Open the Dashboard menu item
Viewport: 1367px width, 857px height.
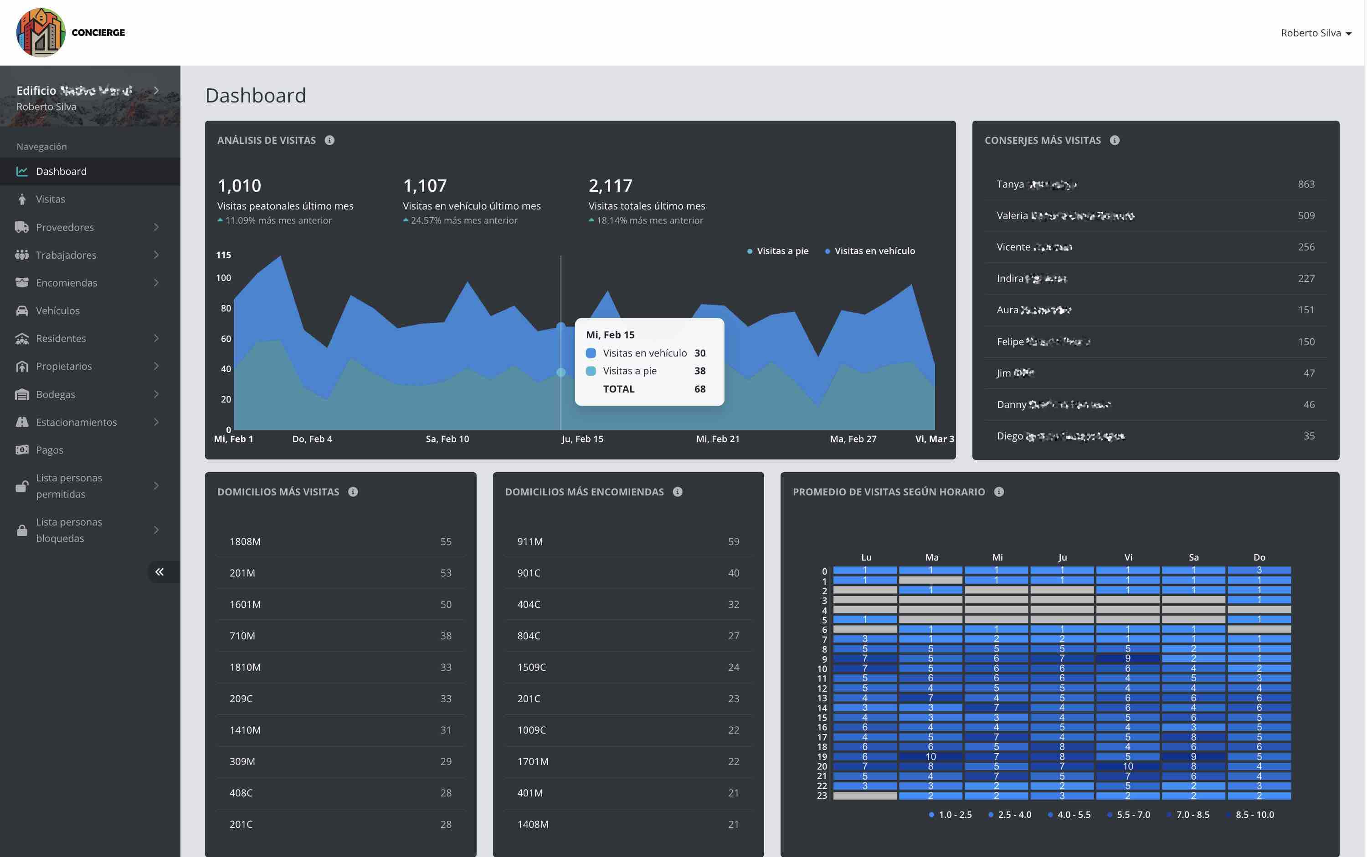click(90, 171)
